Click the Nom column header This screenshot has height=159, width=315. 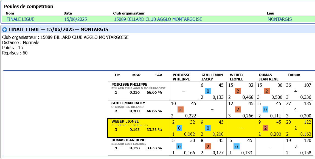[10, 13]
